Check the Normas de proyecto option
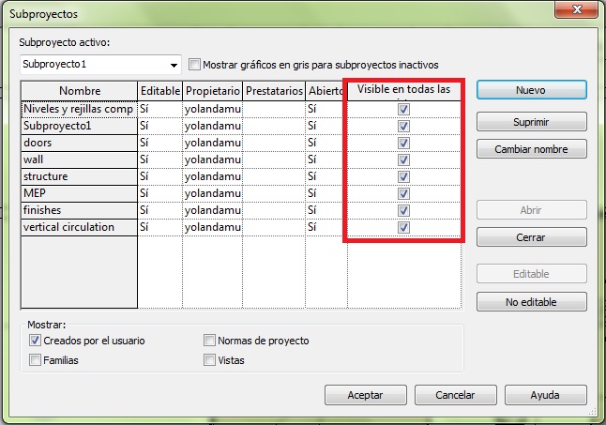Screen dimensions: 606x425 pyautogui.click(x=210, y=341)
